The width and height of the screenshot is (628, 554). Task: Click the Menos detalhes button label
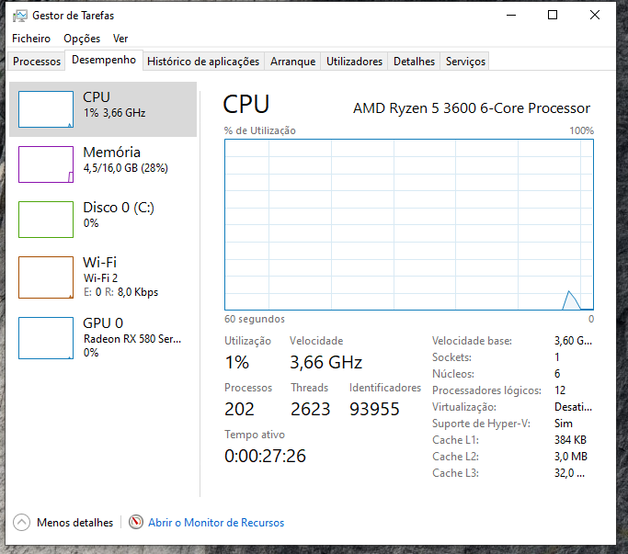[74, 523]
